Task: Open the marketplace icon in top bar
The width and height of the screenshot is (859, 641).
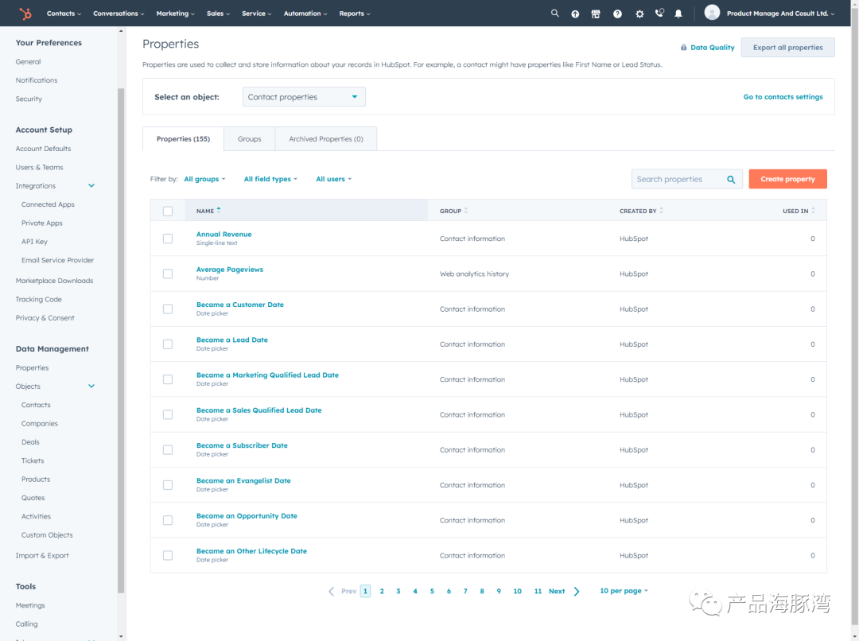Action: [596, 14]
